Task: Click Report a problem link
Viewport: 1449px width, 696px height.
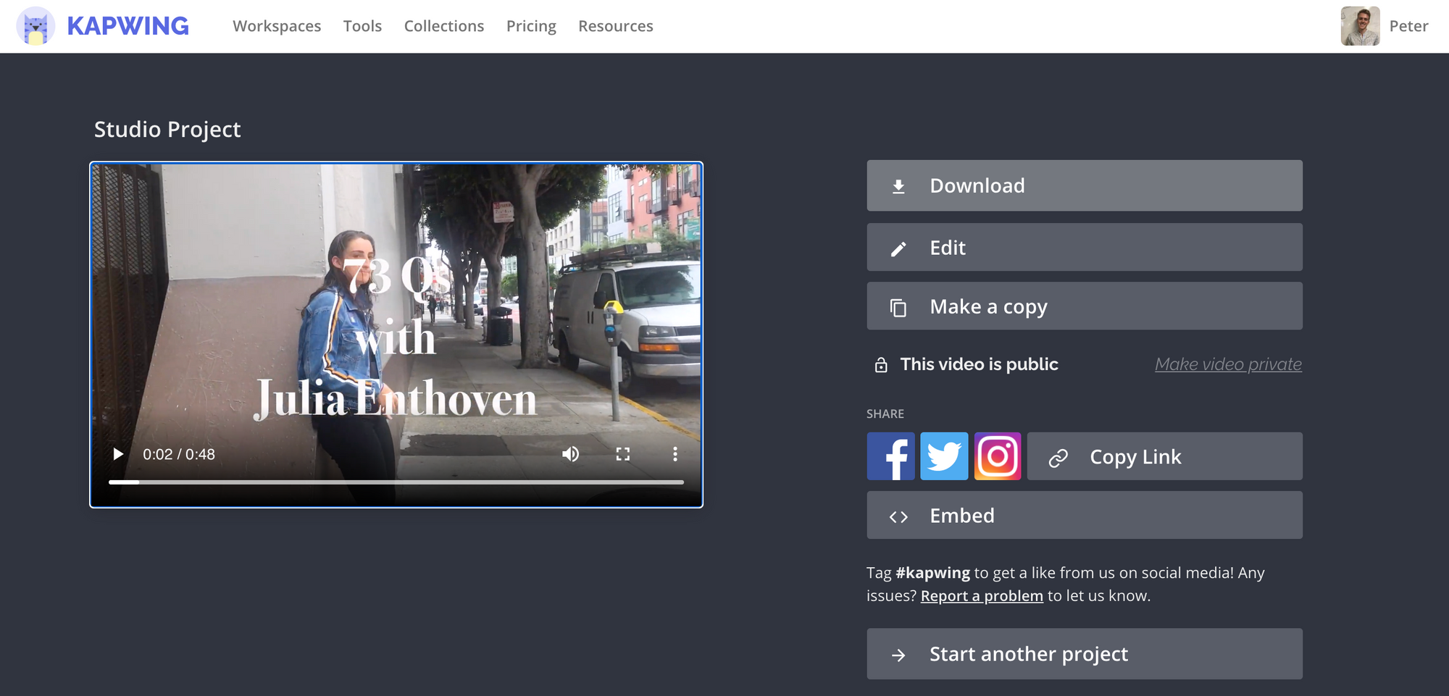Action: (982, 596)
